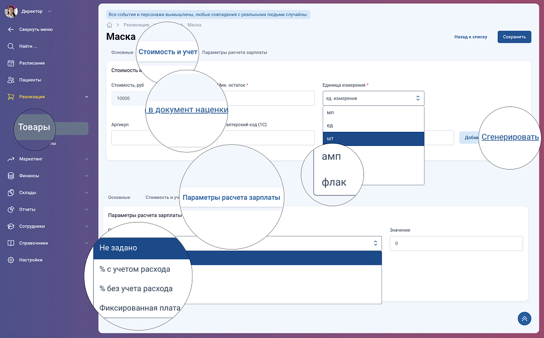Viewport: 544px width, 338px height.
Task: Click the search magnifier icon in sidebar
Action: [x=11, y=46]
